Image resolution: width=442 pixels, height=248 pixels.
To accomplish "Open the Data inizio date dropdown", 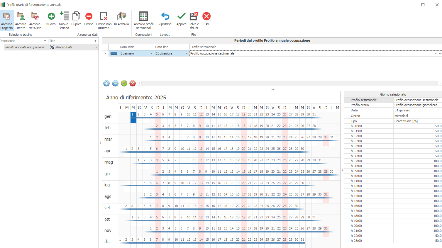I will tap(152, 54).
